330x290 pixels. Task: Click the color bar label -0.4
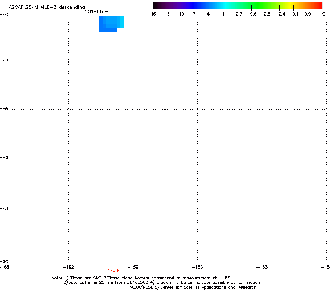pyautogui.click(x=280, y=14)
